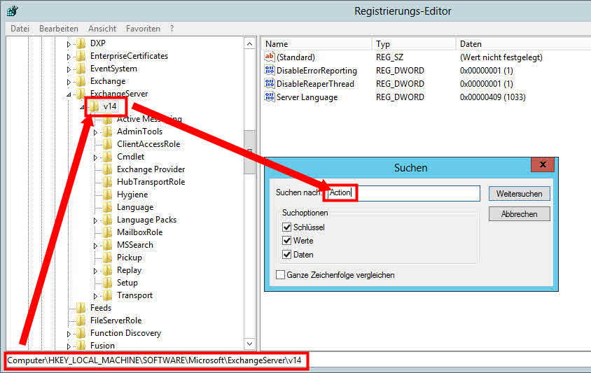Screen dimensions: 591x373
Task: Click the DisableReaperThread DWORD icon
Action: (269, 84)
